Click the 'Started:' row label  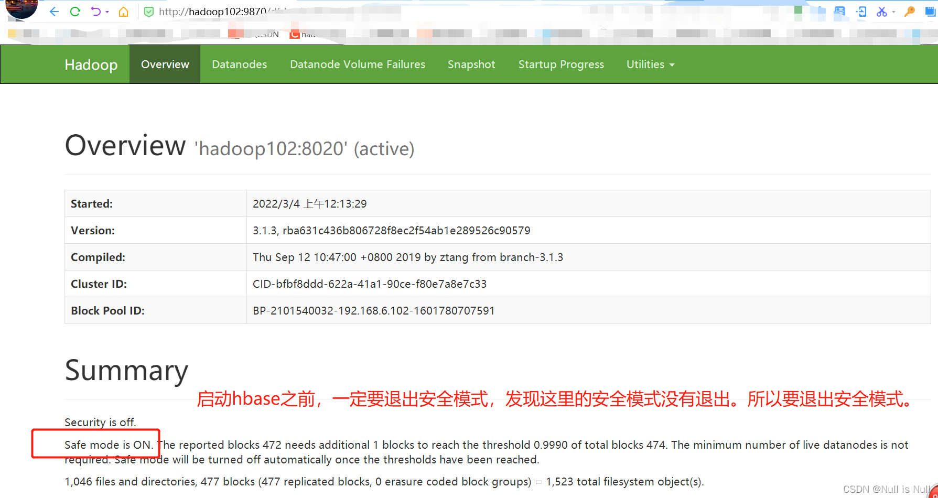[92, 204]
